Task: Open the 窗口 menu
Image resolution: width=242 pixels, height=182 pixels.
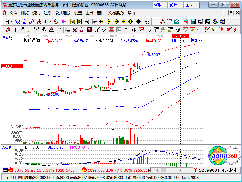Action: [101, 13]
